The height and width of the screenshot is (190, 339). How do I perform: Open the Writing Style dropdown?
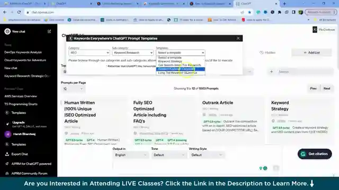pyautogui.click(x=207, y=155)
